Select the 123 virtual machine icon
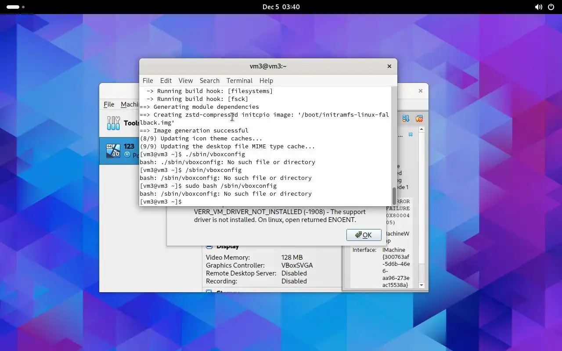Viewport: 562px width, 351px height. [113, 150]
